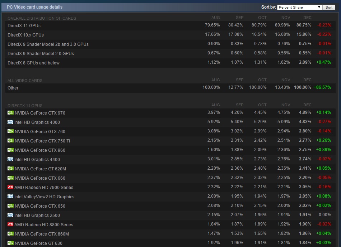The image size is (341, 247).
Task: Click the +86.57% change for Other
Action: tap(322, 87)
